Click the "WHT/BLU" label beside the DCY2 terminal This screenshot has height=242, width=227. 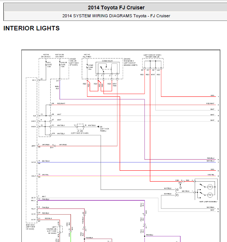(x=46, y=161)
